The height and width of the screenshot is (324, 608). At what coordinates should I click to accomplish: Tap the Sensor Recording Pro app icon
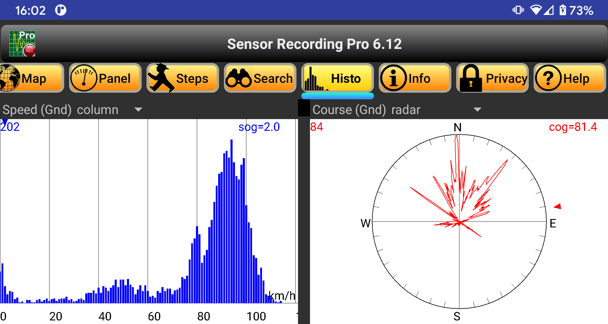[x=22, y=43]
